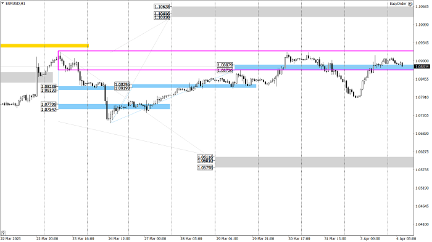Click the 1.10628 price label
Viewport: 432px width, 242px height.
tap(162, 7)
